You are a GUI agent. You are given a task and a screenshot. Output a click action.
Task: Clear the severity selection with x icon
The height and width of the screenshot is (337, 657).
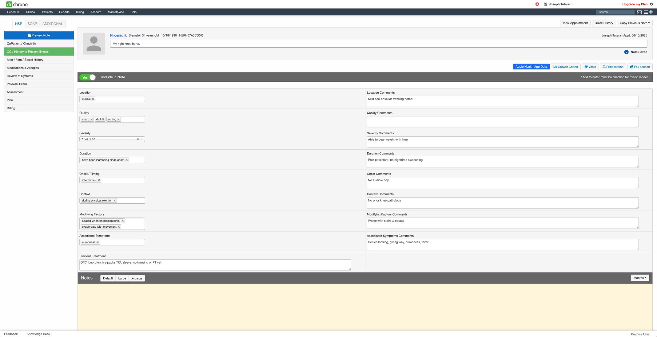[137, 139]
